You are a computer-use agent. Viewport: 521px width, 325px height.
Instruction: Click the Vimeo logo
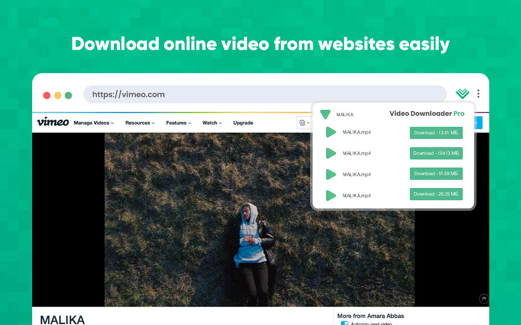[53, 122]
